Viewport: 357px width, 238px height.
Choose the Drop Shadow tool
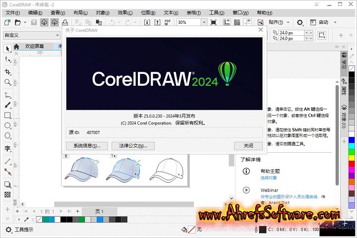[7, 184]
